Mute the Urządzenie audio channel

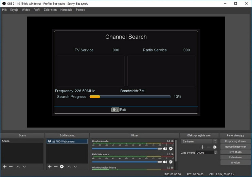coord(165,149)
